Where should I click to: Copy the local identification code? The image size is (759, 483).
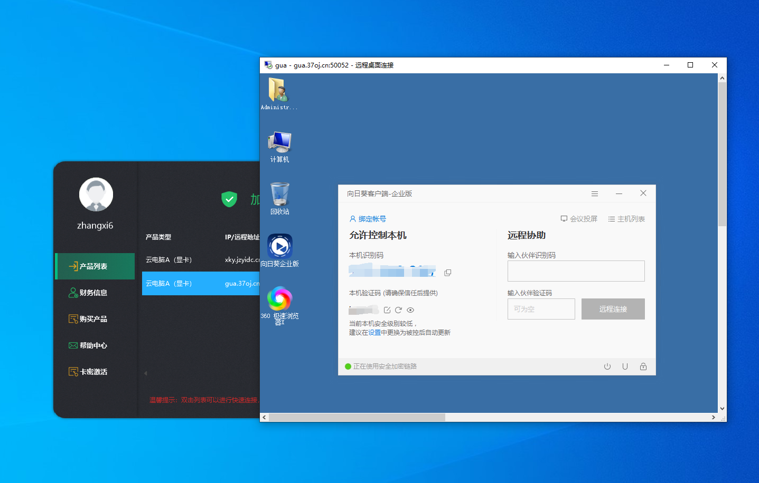pos(448,273)
